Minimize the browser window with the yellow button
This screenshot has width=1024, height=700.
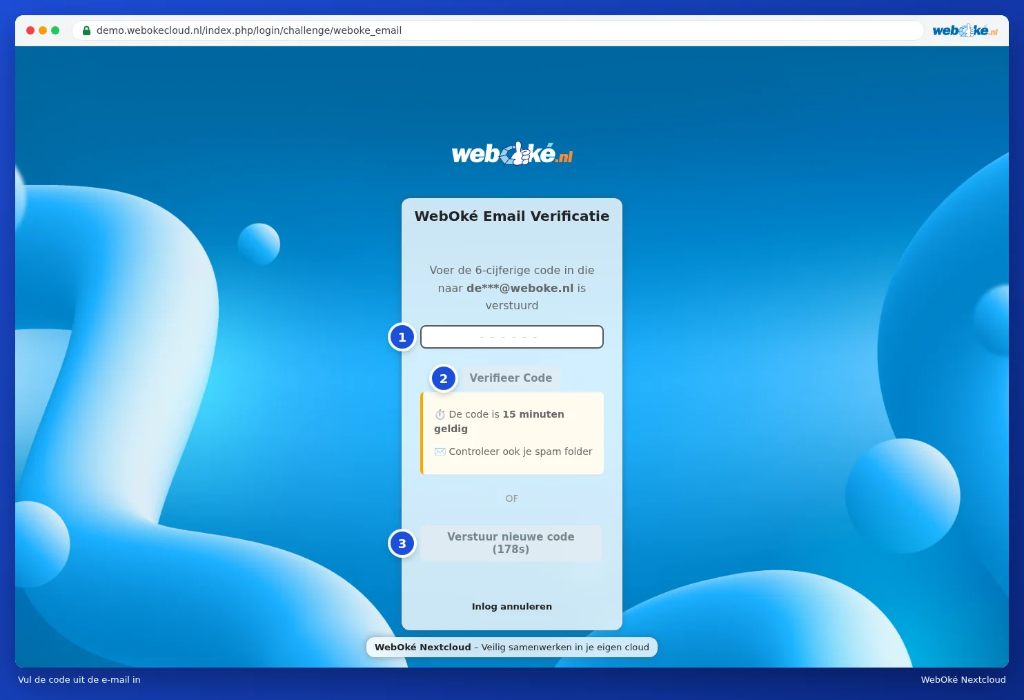[x=43, y=30]
